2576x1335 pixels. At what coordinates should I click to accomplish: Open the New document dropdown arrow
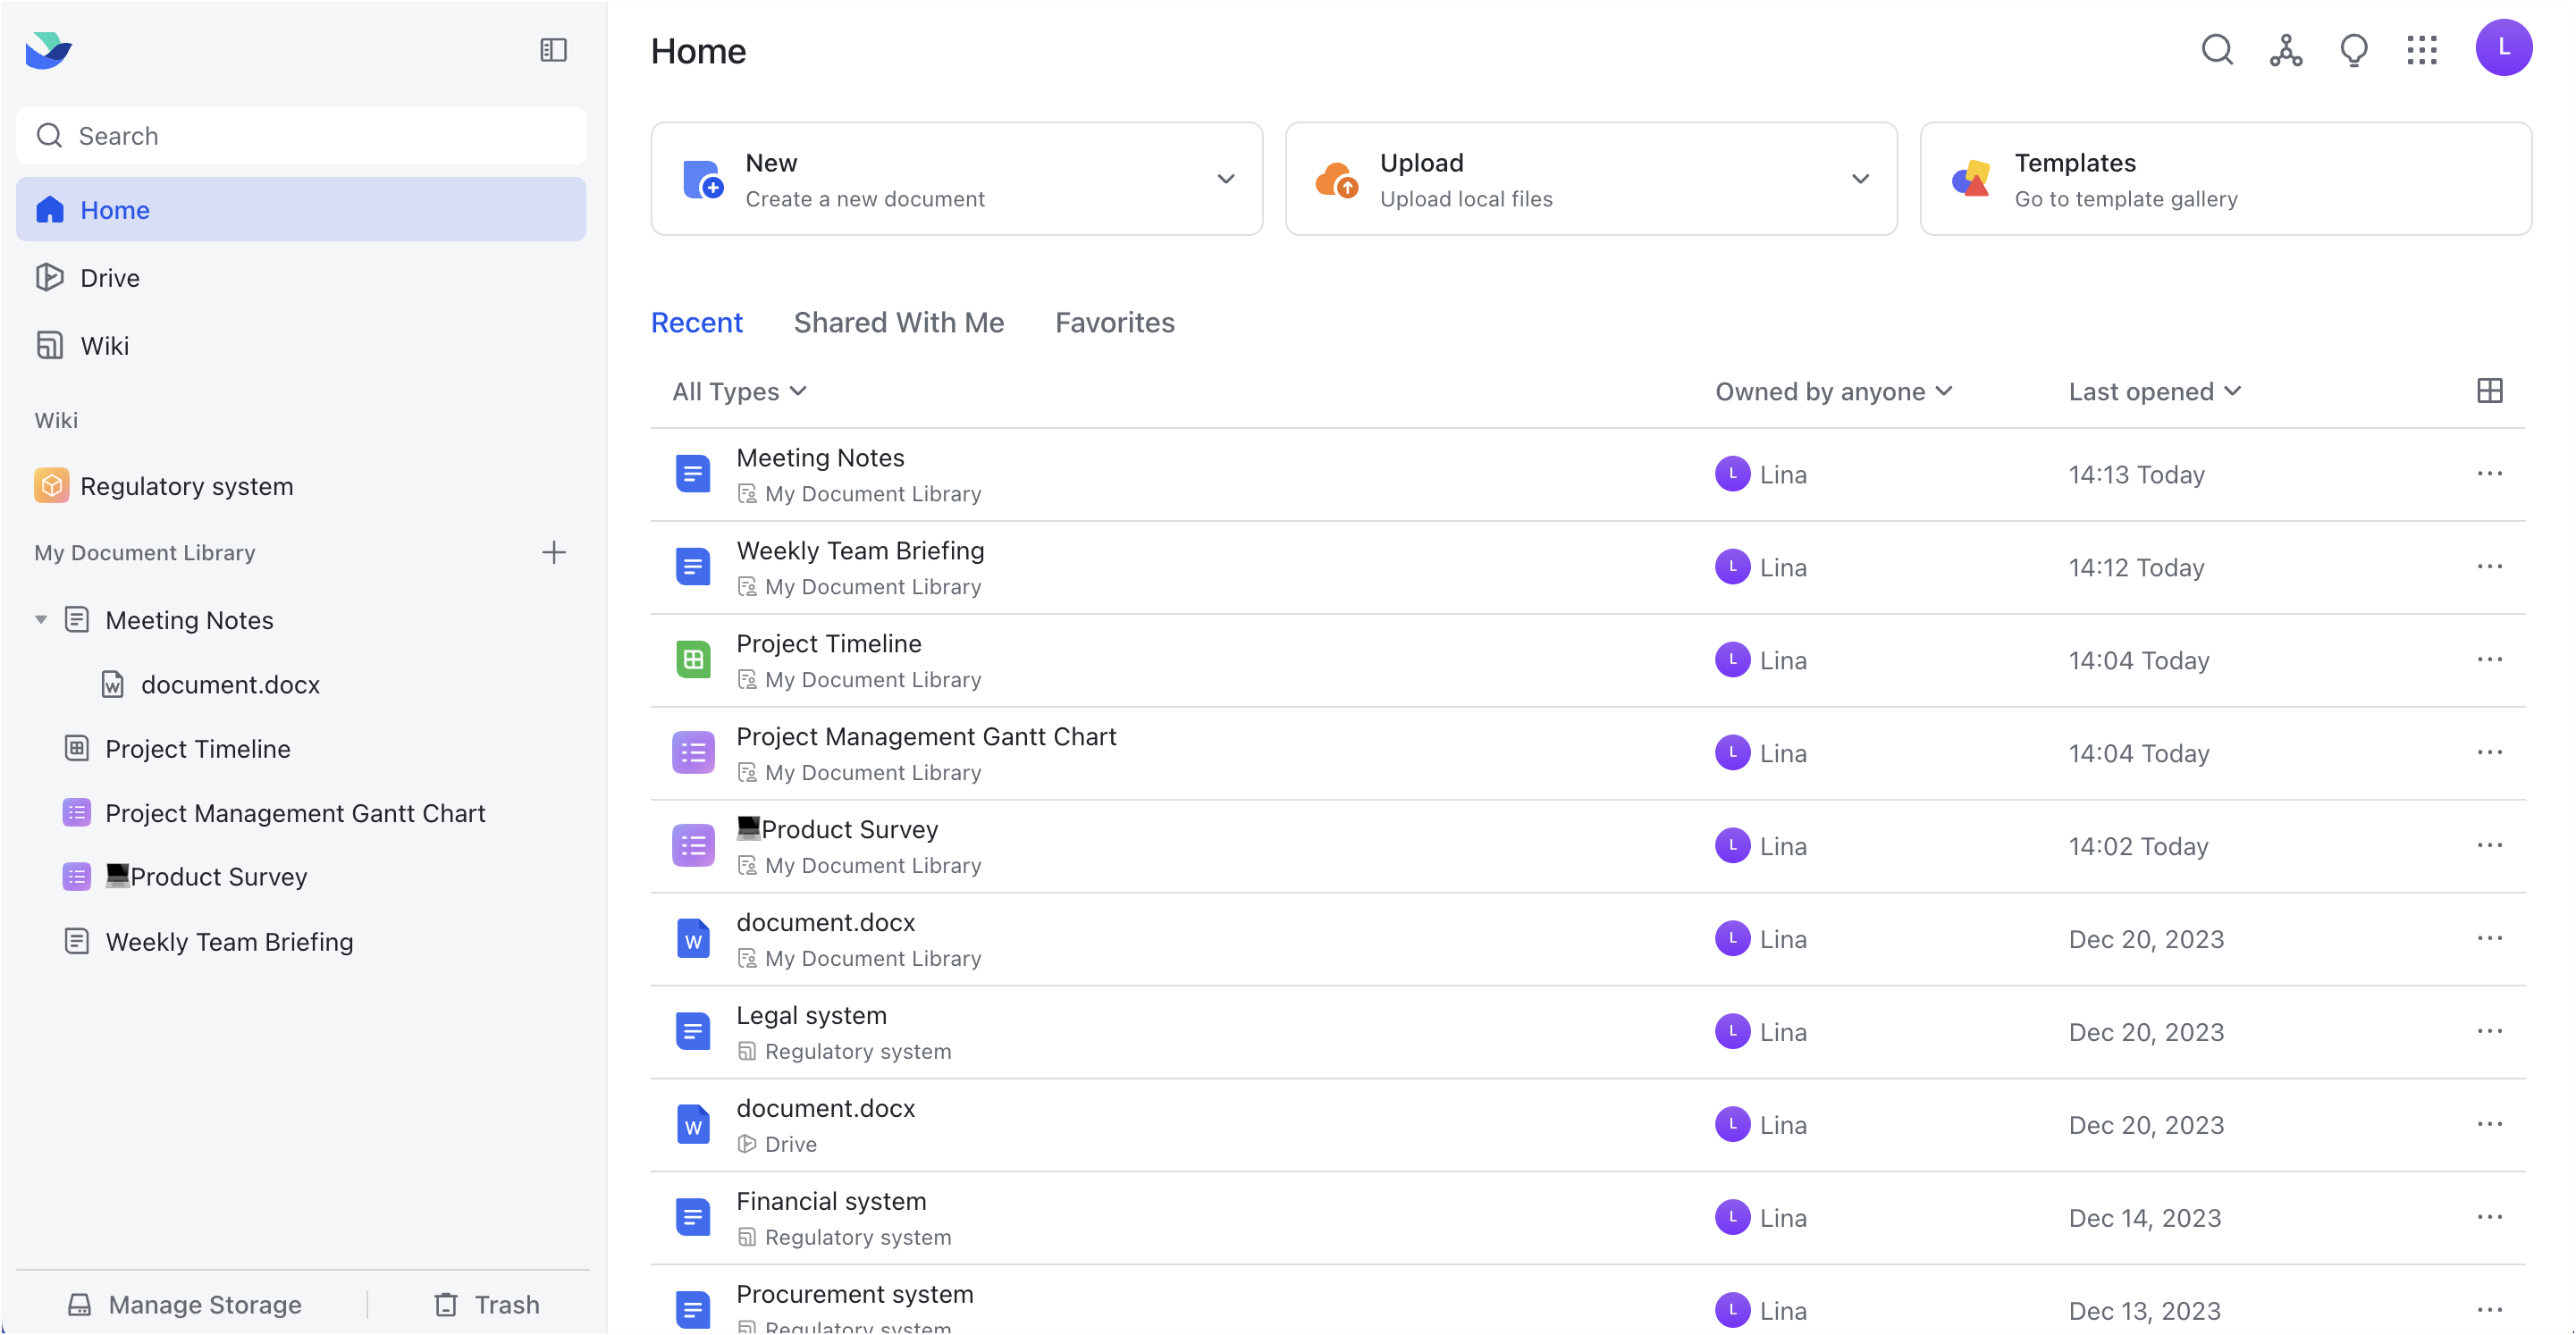(1226, 178)
